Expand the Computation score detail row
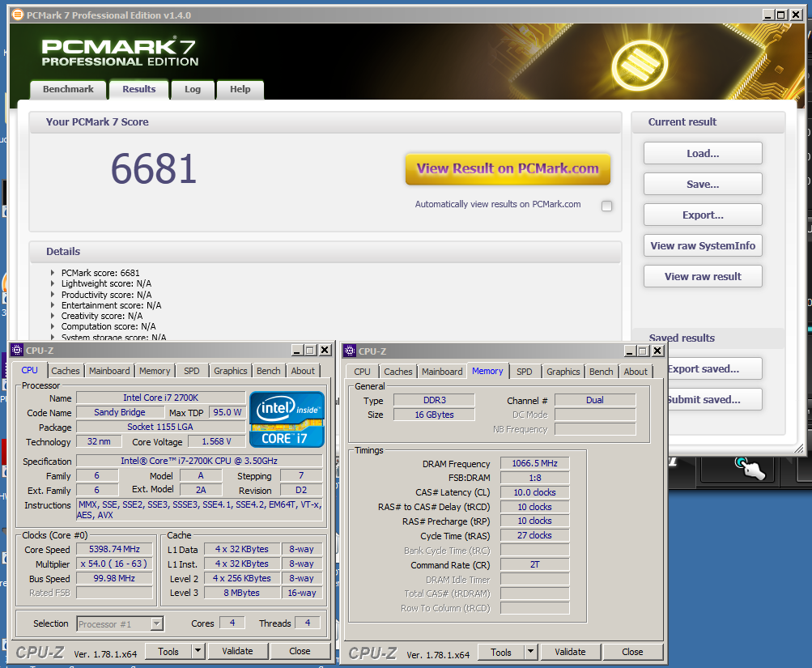The height and width of the screenshot is (668, 812). pos(53,326)
